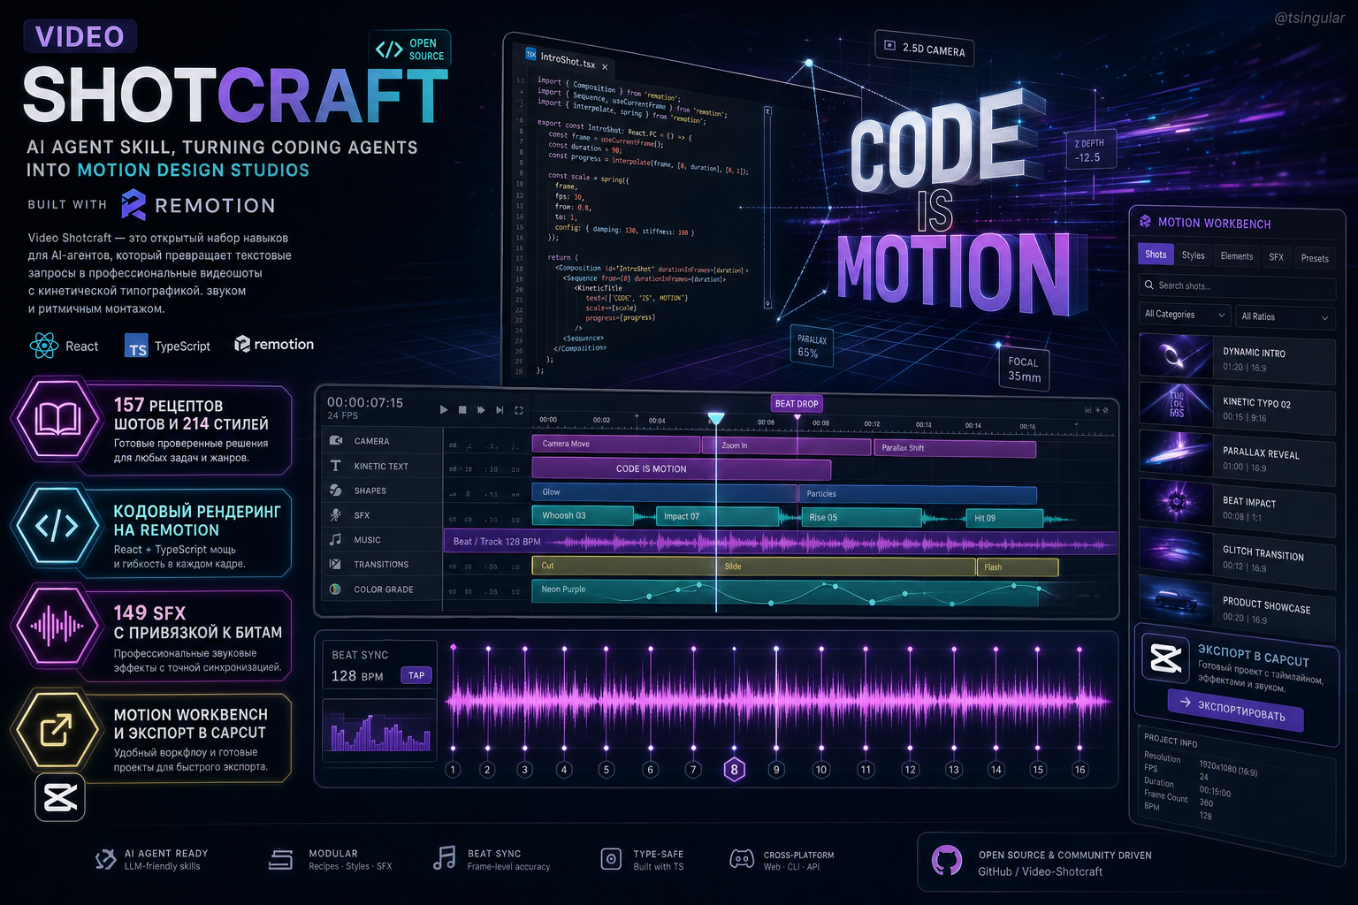The height and width of the screenshot is (905, 1358).
Task: Open the All Categories dropdown
Action: coord(1185,315)
